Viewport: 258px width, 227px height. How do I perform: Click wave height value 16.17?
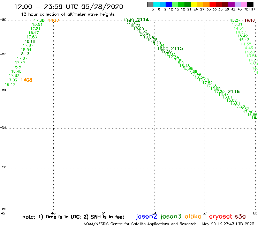click(x=10, y=85)
